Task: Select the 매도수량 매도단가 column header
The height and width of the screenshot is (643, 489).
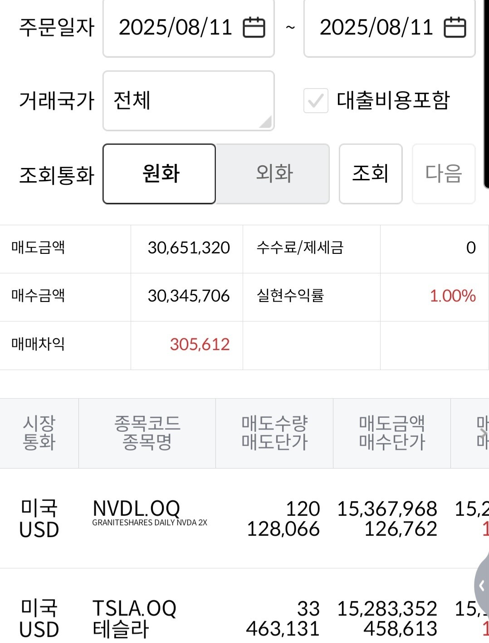Action: coord(274,433)
